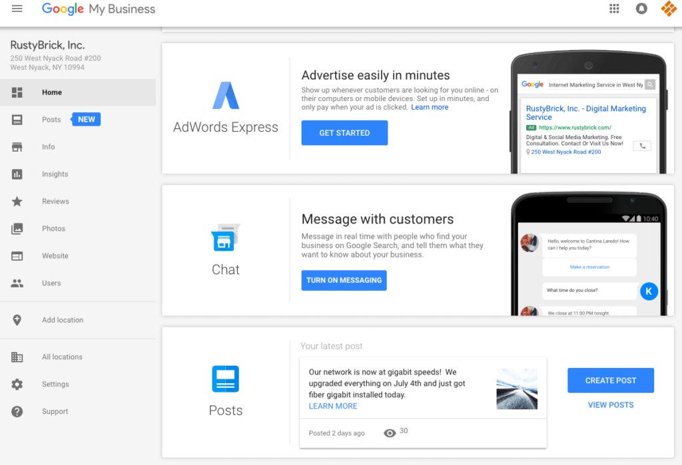Open the Photos section icon

coord(18,228)
